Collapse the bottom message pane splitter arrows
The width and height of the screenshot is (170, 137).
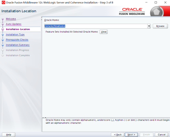pos(44,118)
